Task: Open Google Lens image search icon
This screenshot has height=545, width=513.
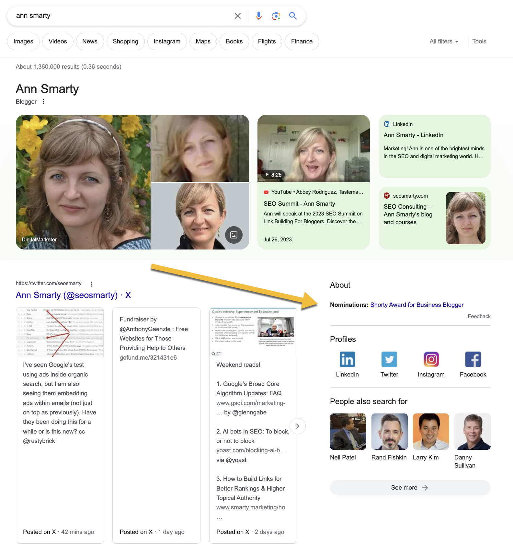Action: (x=276, y=16)
